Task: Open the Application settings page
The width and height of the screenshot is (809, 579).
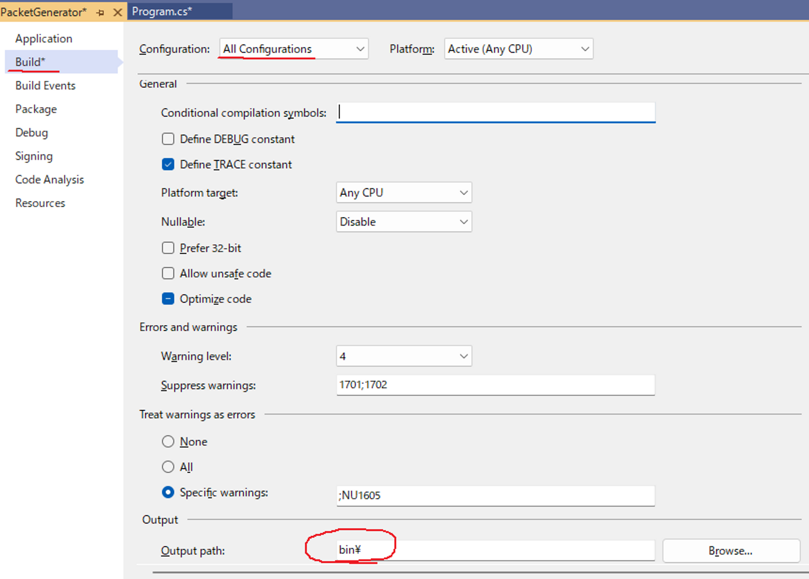Action: 44,39
